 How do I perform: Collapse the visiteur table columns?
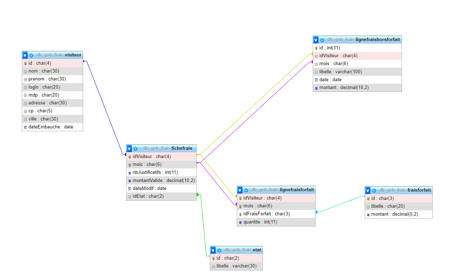(x=25, y=55)
